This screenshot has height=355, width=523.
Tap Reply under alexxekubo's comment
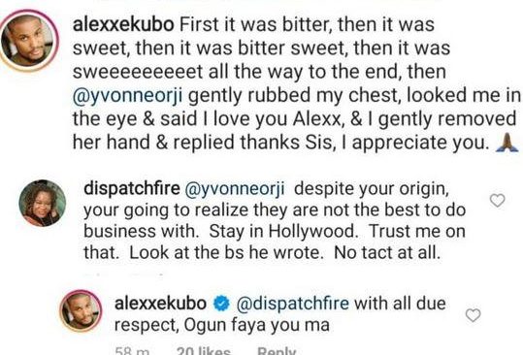pos(277,351)
